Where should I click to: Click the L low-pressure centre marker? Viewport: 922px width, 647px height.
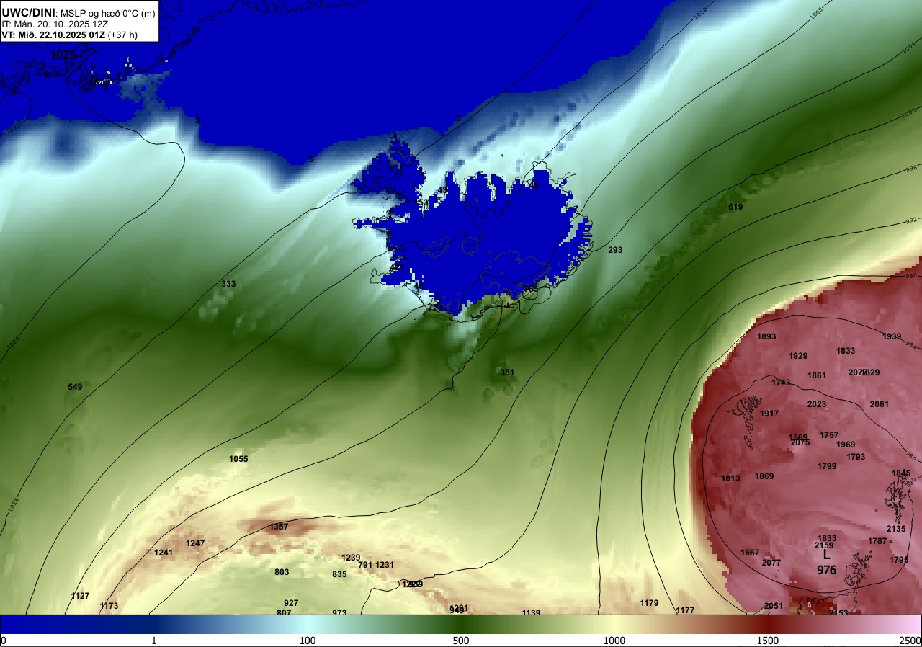826,555
